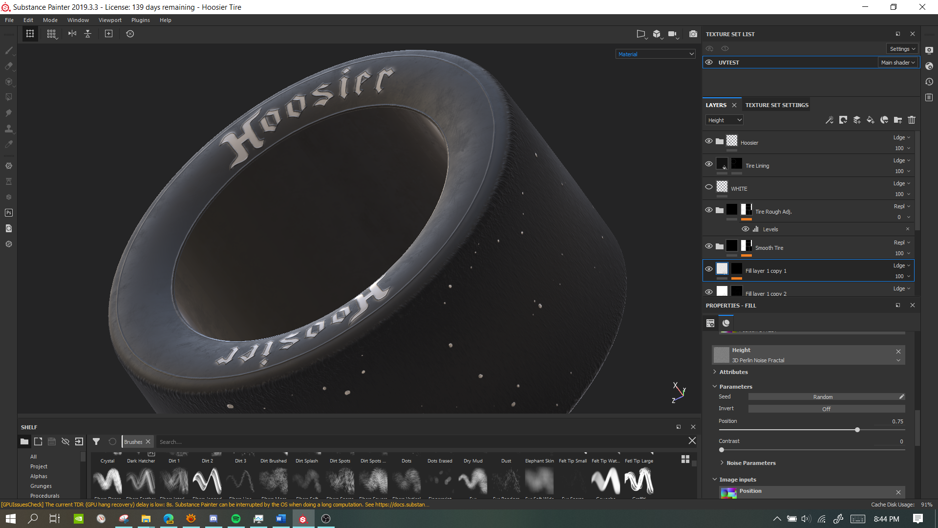Select Grunges category in shelf

[41, 486]
